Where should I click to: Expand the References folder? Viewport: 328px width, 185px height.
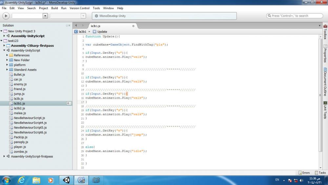(7, 55)
